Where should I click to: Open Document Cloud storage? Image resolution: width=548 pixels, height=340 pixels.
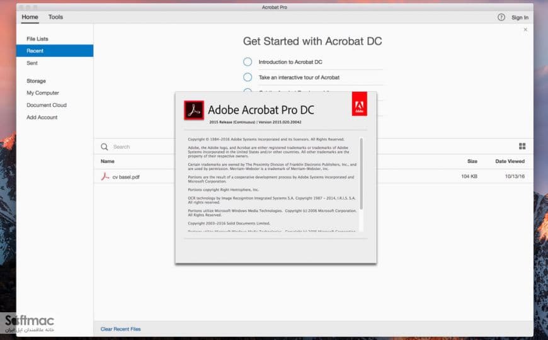(47, 105)
